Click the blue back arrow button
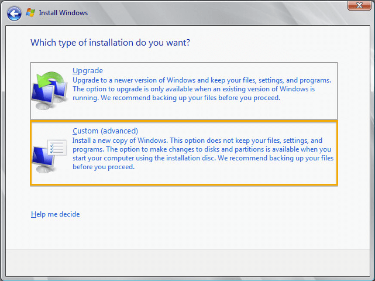375x281 pixels. point(14,12)
